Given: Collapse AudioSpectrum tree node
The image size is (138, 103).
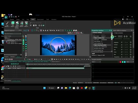Looking at the screenshot, I should point(5,39).
